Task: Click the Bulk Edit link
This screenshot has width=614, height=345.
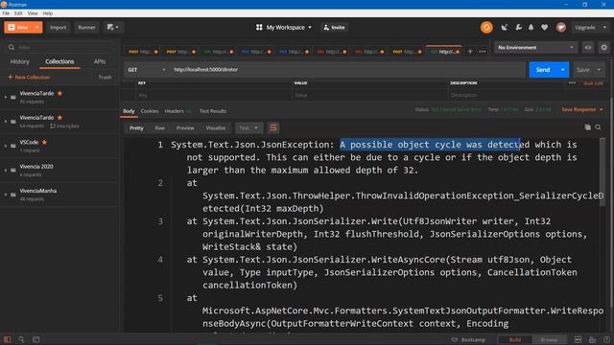Action: [x=593, y=83]
